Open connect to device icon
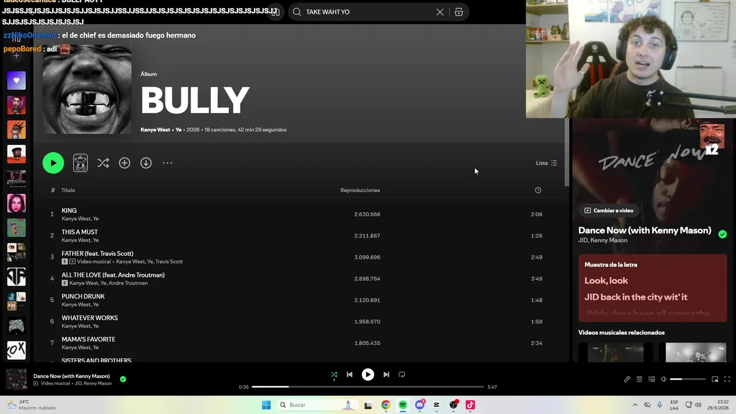This screenshot has height=414, width=736. [x=651, y=379]
